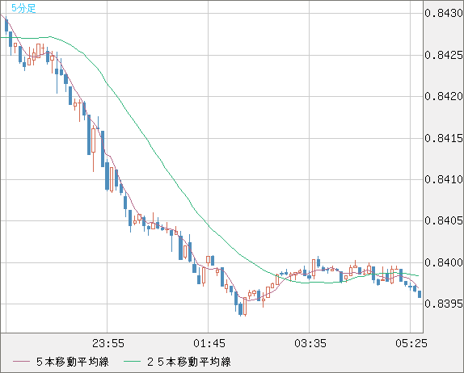Click the 0.8420 price axis label
Screen dimensions: 464x373
(444, 96)
